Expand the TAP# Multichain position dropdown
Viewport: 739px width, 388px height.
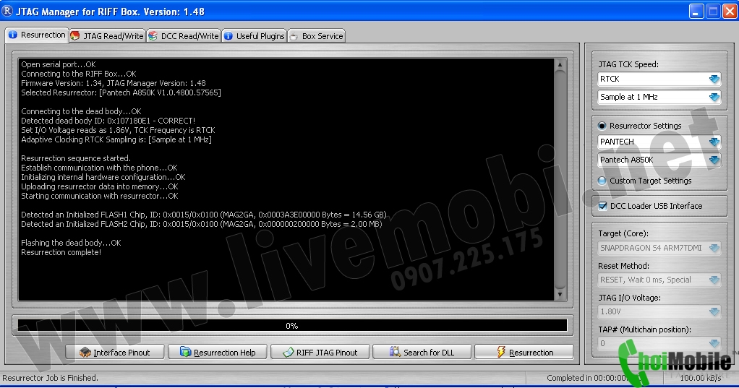[714, 344]
